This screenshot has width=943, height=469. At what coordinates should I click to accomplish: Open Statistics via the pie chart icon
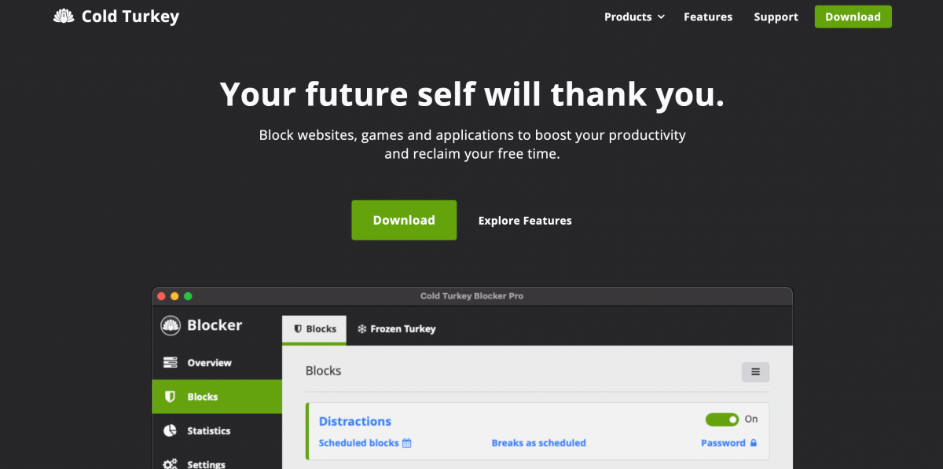tap(170, 431)
